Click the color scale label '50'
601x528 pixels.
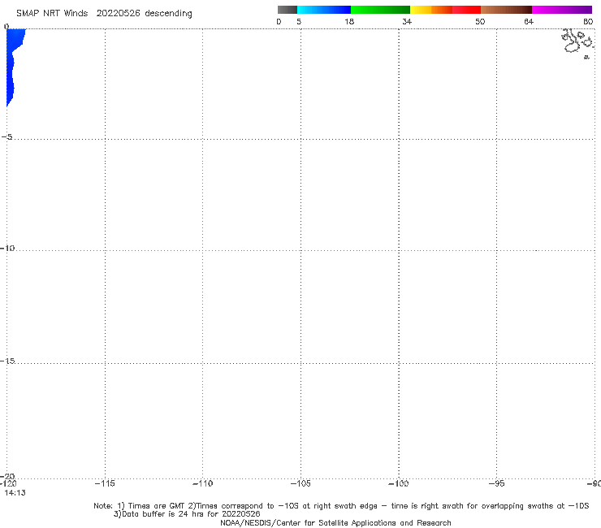click(480, 21)
